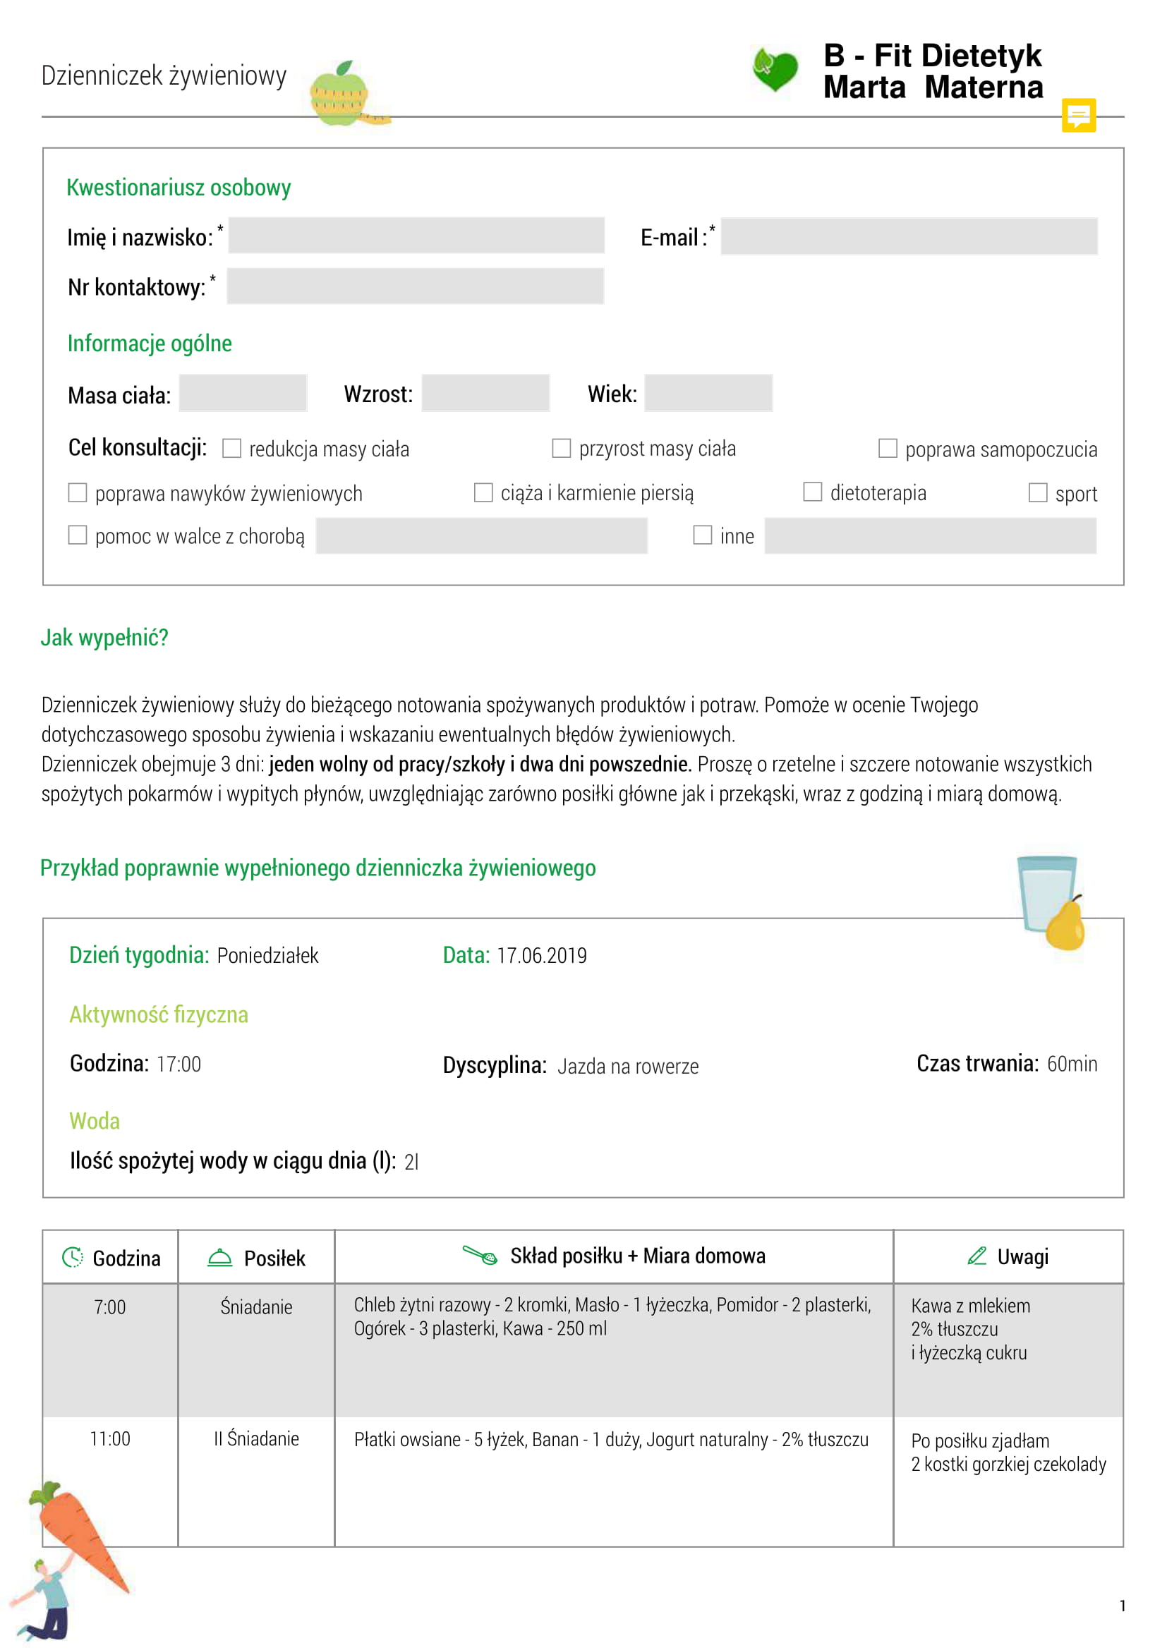Open the yellow comment note annotation
This screenshot has height=1650, width=1167.
(x=1078, y=115)
